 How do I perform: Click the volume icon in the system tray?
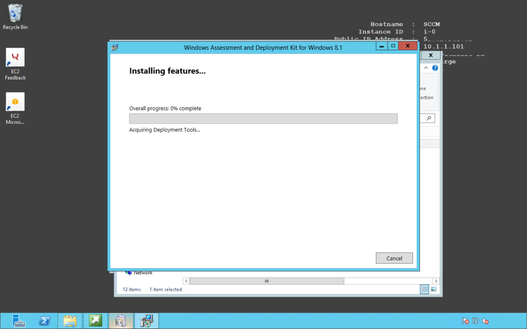485,321
